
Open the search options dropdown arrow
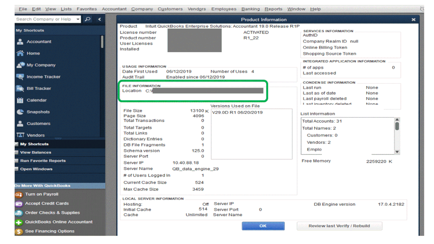(78, 20)
